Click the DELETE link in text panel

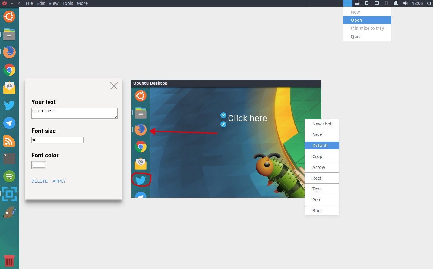[x=40, y=181]
